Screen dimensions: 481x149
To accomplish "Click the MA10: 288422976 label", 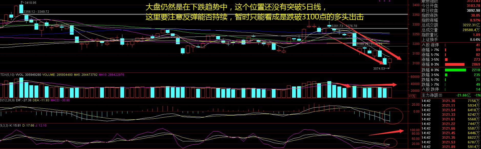I will 111,75.
